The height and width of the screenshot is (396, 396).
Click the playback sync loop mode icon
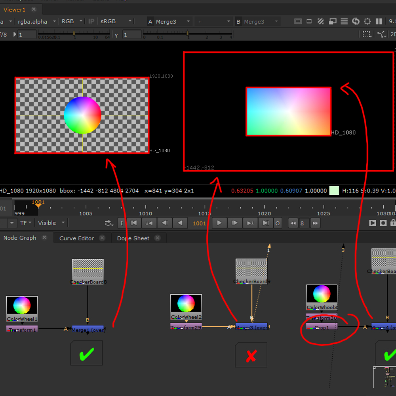[x=109, y=223]
